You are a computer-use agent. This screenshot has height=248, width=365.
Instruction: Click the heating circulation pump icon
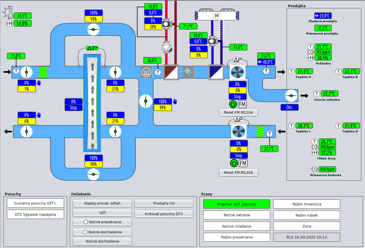(x=167, y=47)
